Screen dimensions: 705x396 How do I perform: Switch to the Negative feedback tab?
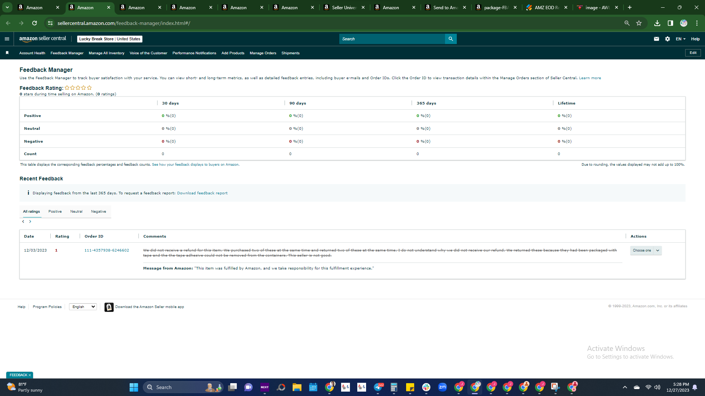98,212
